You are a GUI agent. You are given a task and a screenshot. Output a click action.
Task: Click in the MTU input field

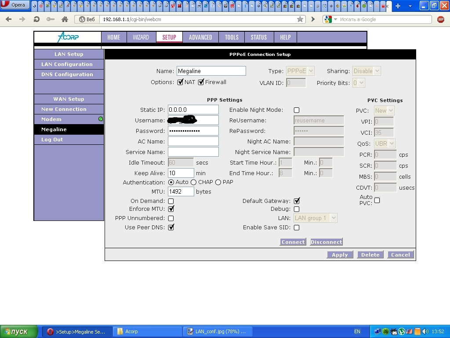click(x=181, y=191)
